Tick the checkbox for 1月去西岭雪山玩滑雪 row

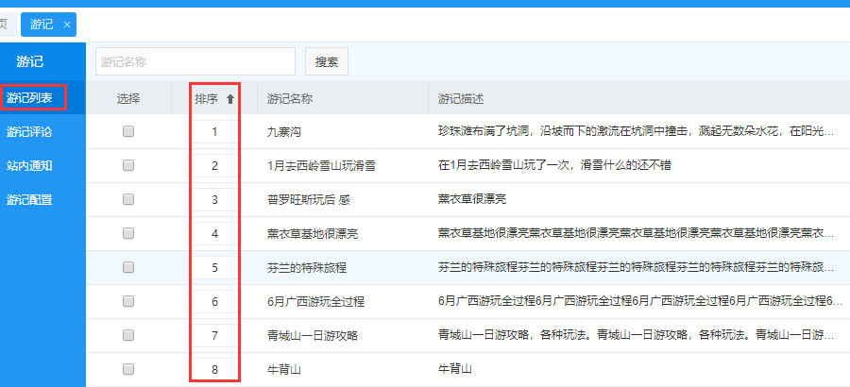pos(128,166)
